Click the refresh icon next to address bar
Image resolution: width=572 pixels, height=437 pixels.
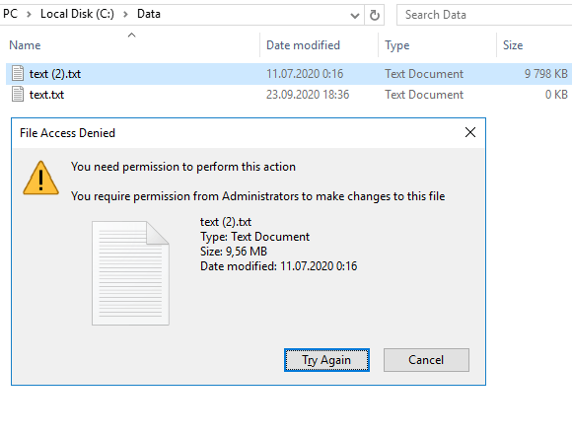[375, 16]
